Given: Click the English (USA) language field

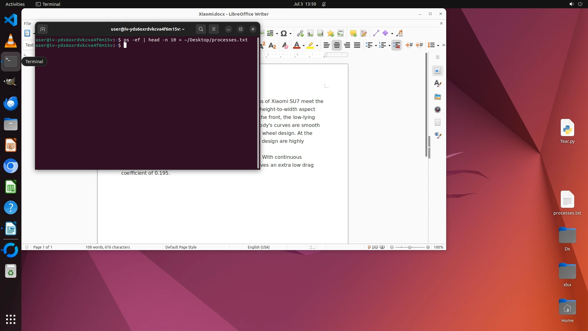Looking at the screenshot, I should [258, 247].
